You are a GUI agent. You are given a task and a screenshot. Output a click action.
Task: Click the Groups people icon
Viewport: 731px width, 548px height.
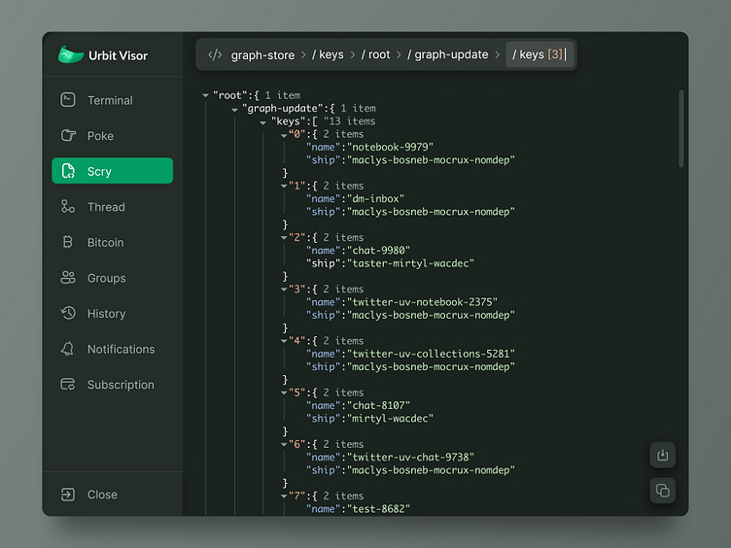tap(68, 278)
